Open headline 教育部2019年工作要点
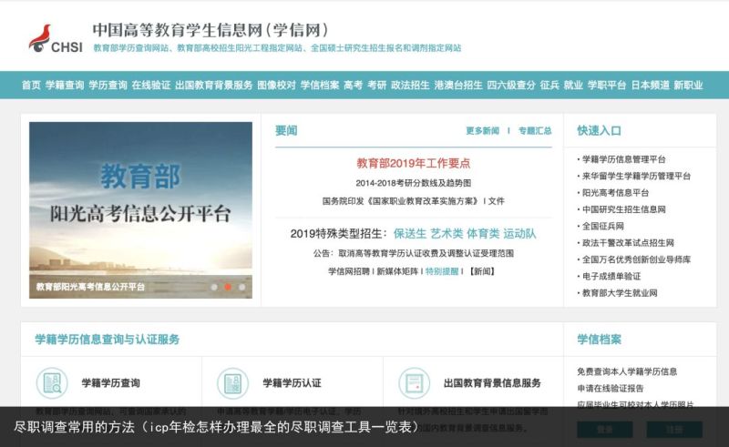The width and height of the screenshot is (729, 447). (x=414, y=163)
